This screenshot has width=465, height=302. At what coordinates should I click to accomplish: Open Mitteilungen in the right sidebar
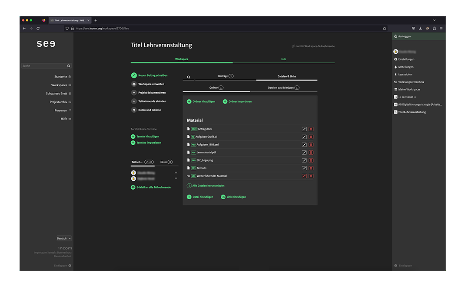[x=404, y=67]
